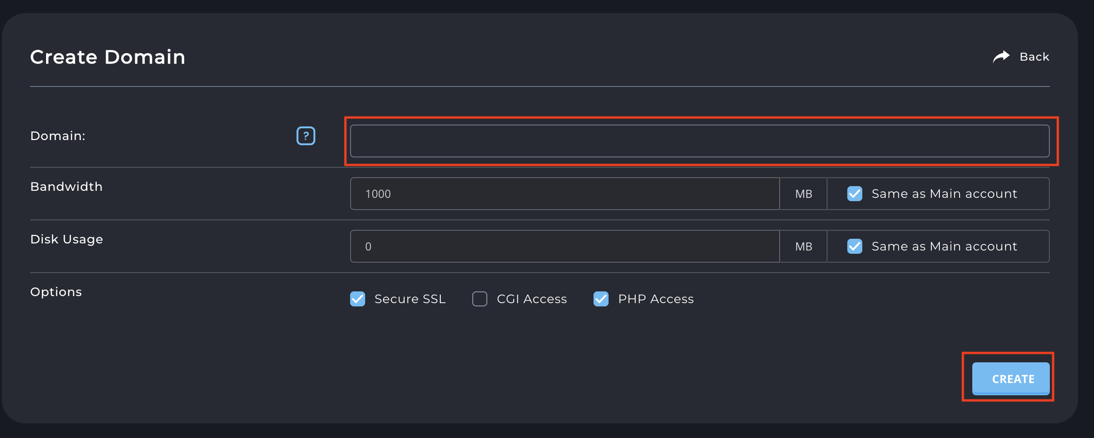Click the Bandwidth value field showing 1000
This screenshot has height=438, width=1094.
click(x=565, y=194)
